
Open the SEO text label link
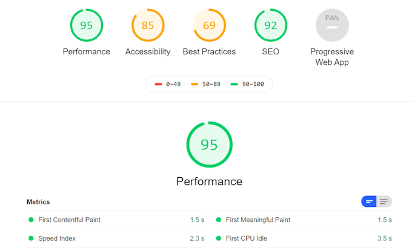pos(270,52)
